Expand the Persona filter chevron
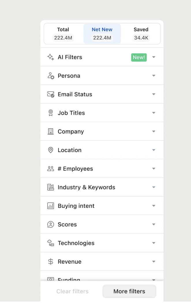This screenshot has height=303, width=191. (153, 76)
